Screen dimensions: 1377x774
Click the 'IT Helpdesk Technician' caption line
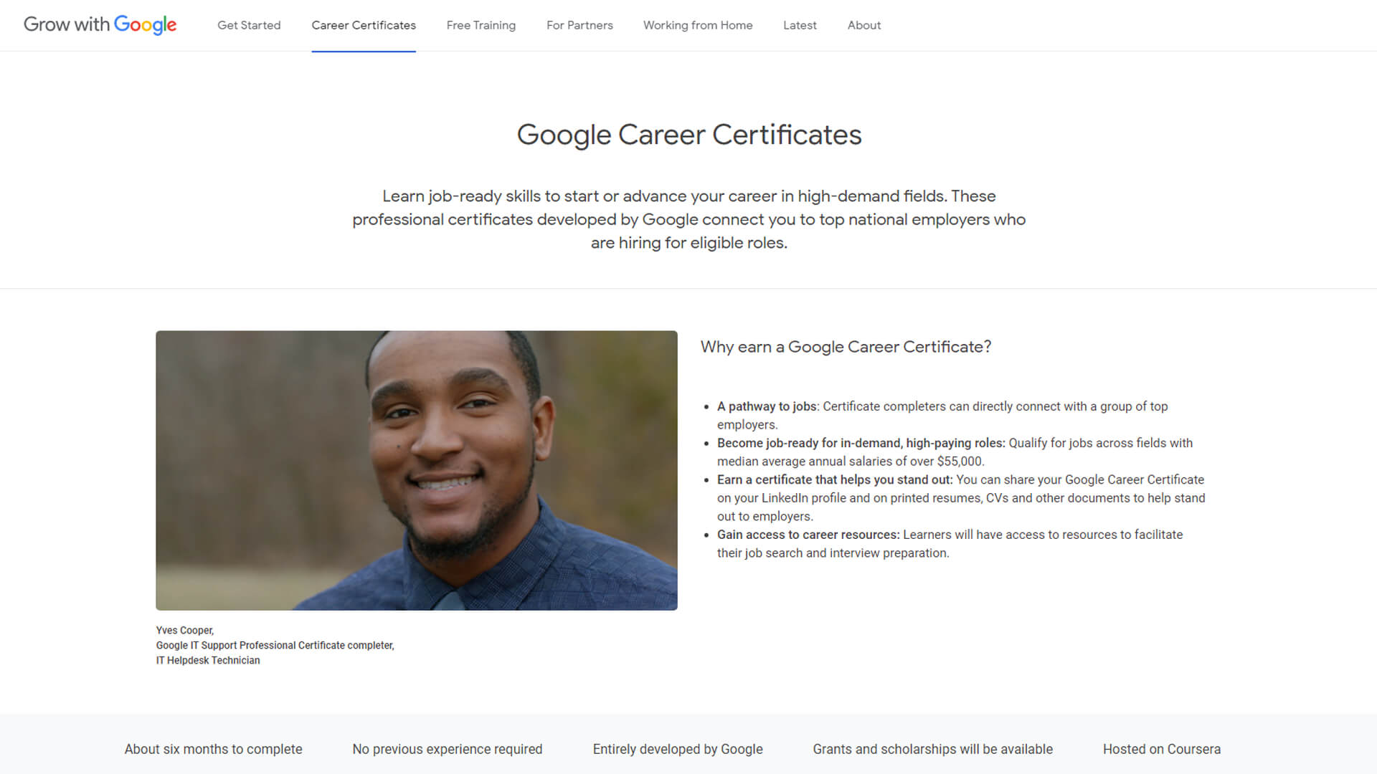[x=208, y=661]
